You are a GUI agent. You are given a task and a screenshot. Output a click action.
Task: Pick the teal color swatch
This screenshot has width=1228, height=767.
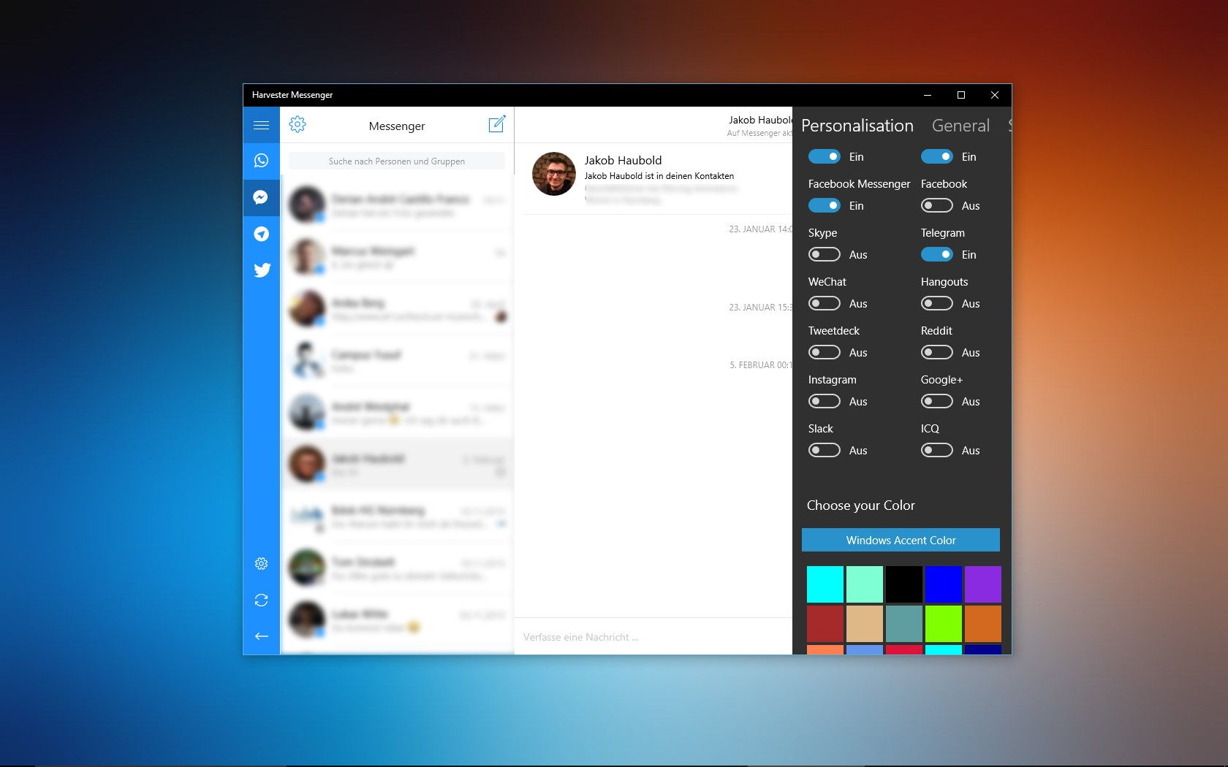point(904,624)
